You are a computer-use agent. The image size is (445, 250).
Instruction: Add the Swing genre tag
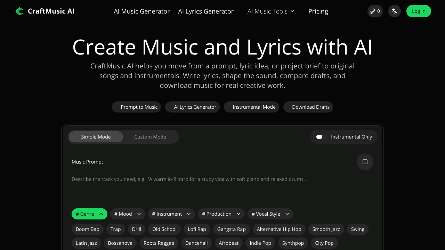[358, 229]
